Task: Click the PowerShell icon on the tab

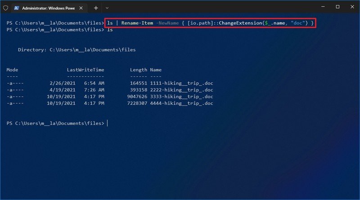Action: pyautogui.click(x=17, y=8)
